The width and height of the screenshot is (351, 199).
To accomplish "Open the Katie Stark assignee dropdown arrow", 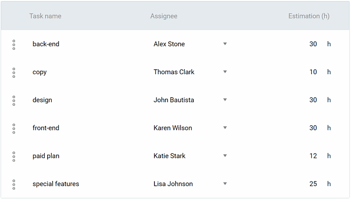I will click(x=225, y=156).
